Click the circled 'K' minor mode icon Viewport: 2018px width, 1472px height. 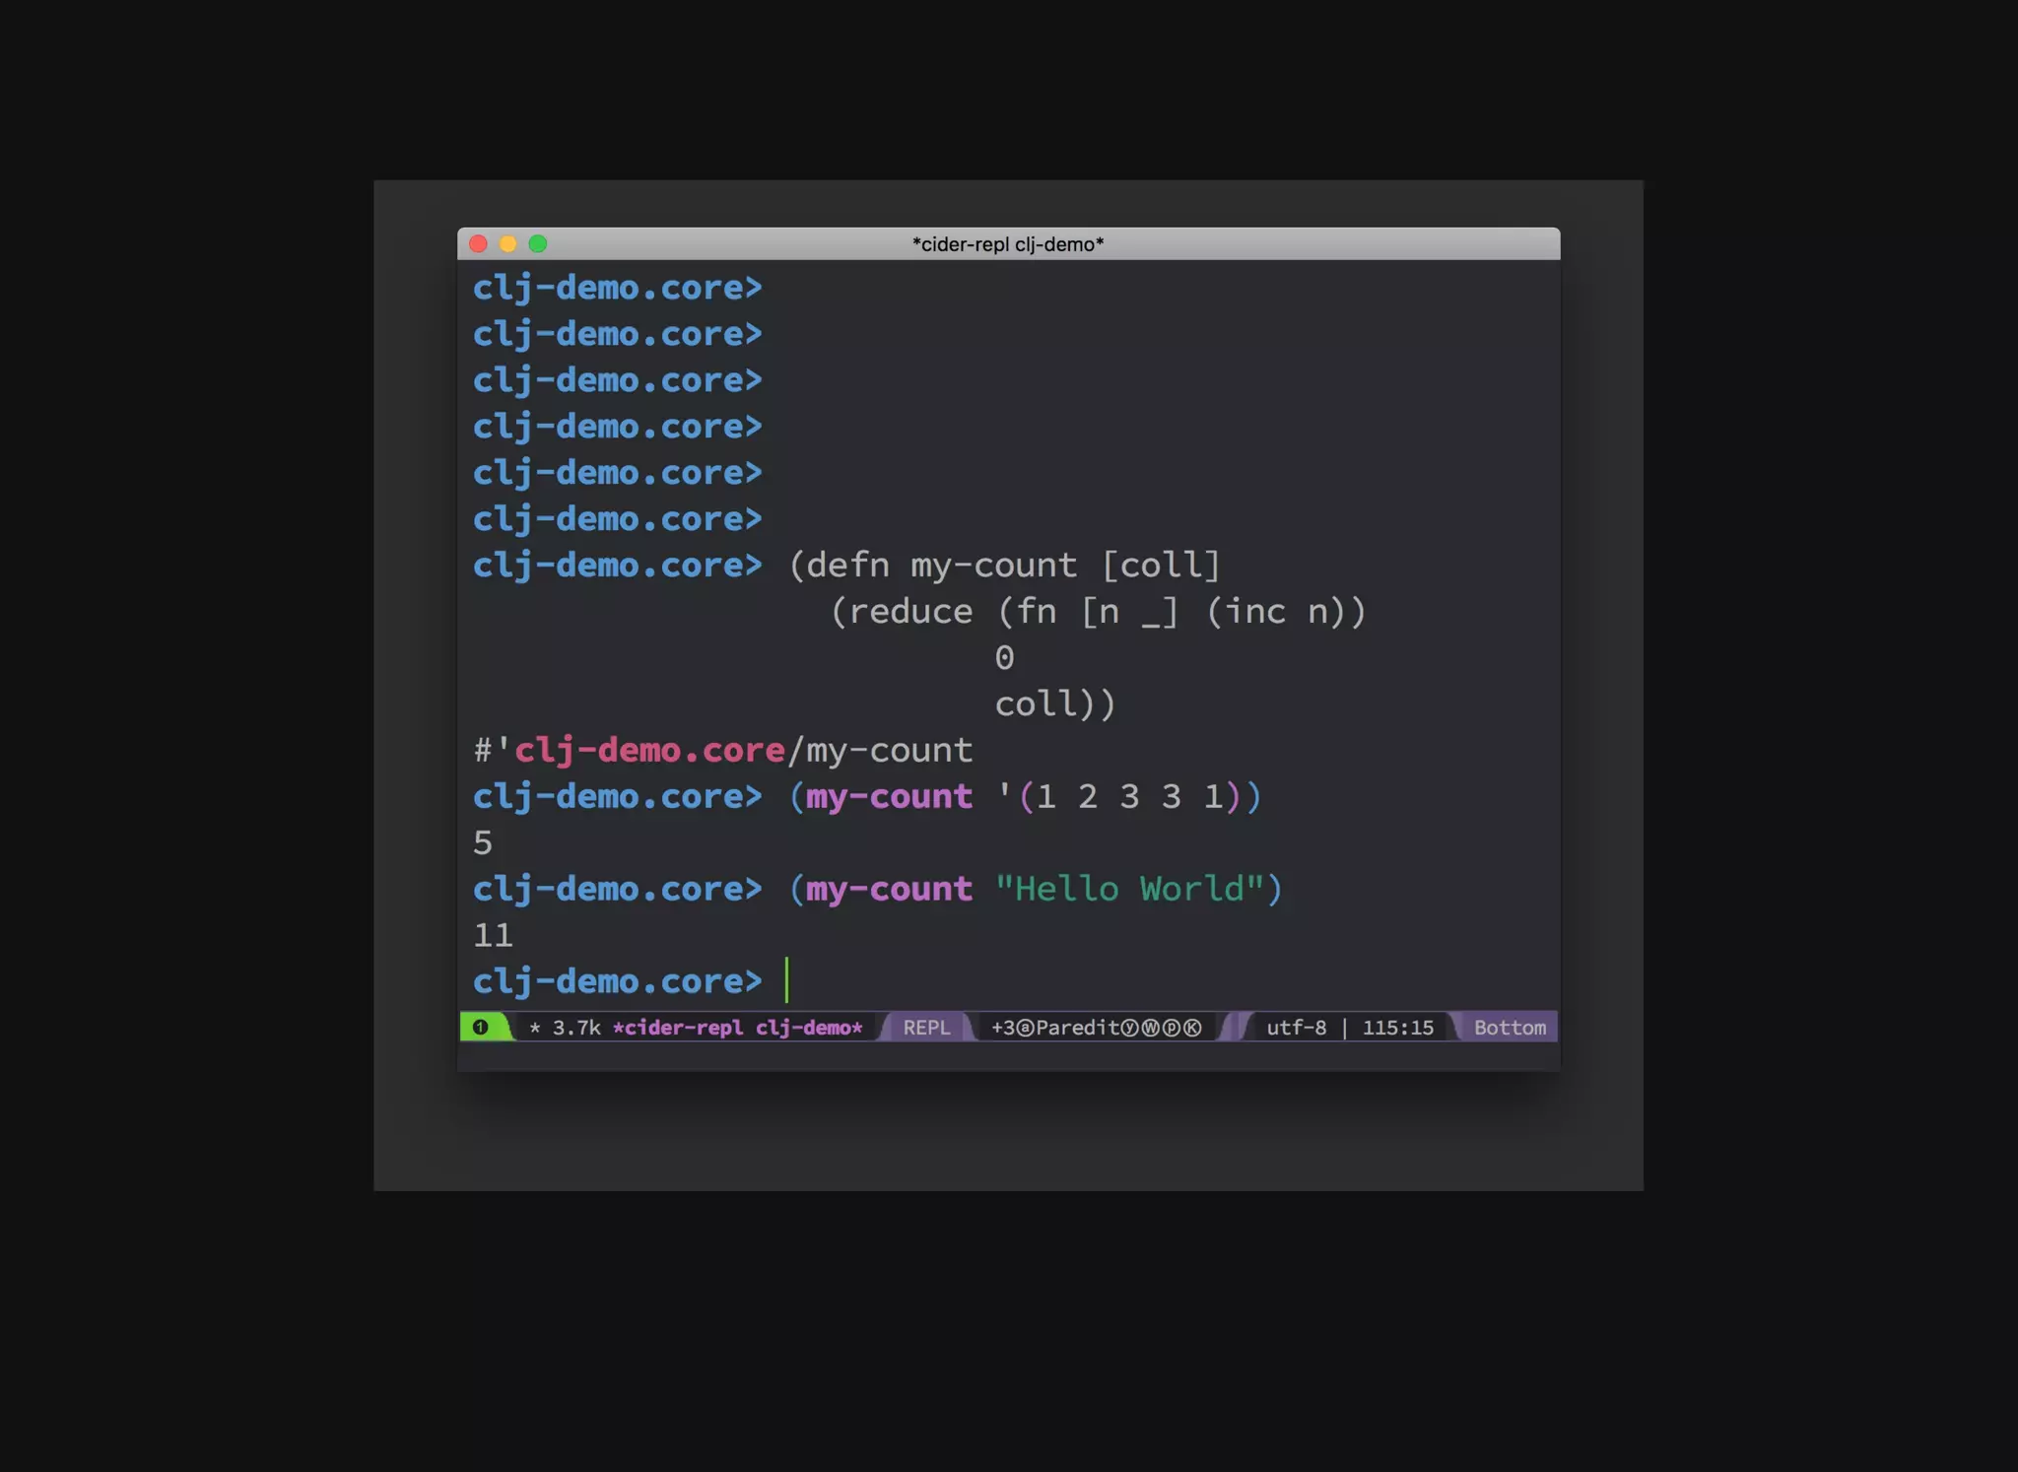point(1192,1028)
